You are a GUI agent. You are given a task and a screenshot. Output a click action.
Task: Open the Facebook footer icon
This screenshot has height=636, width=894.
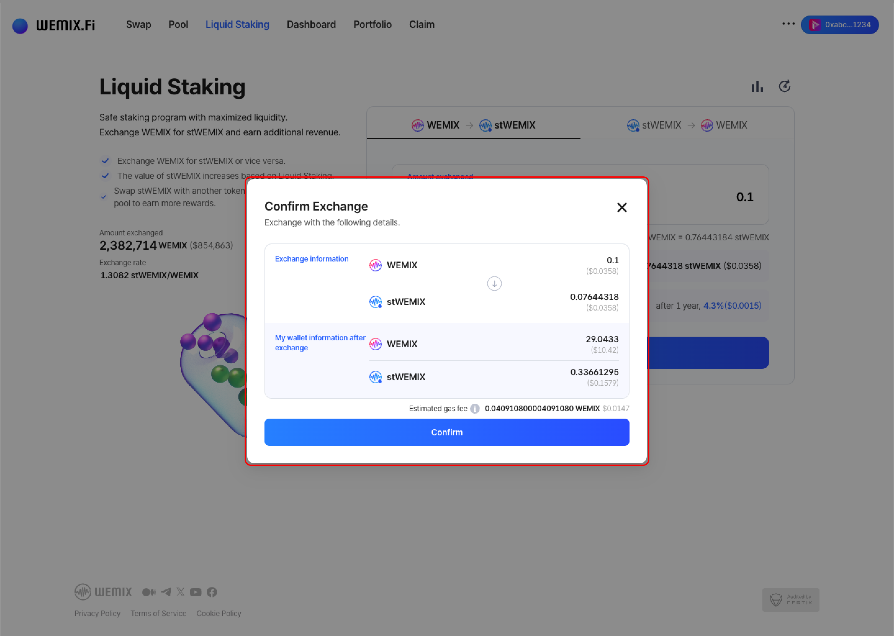pos(212,592)
